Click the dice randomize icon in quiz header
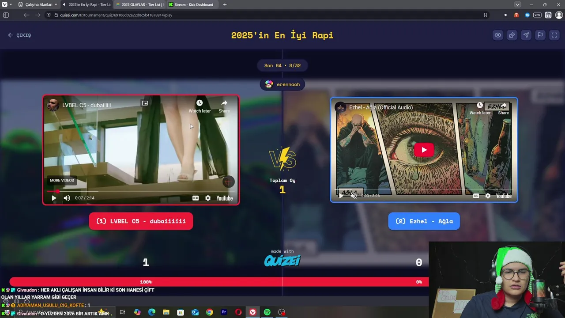565x318 pixels. pyautogui.click(x=512, y=35)
